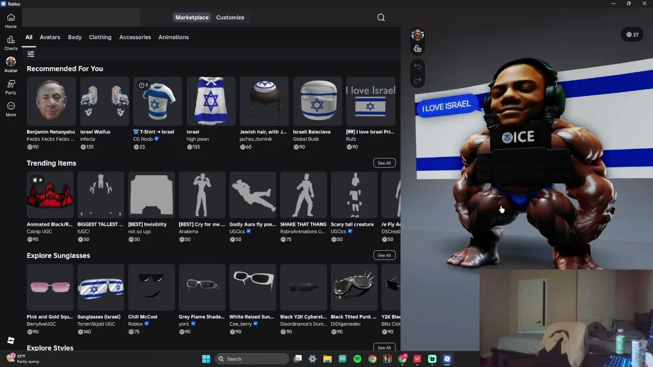
Task: Click the avatar profile picture icon
Action: coord(417,35)
